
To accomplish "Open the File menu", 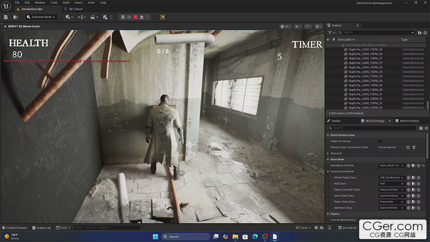I will pyautogui.click(x=17, y=2).
